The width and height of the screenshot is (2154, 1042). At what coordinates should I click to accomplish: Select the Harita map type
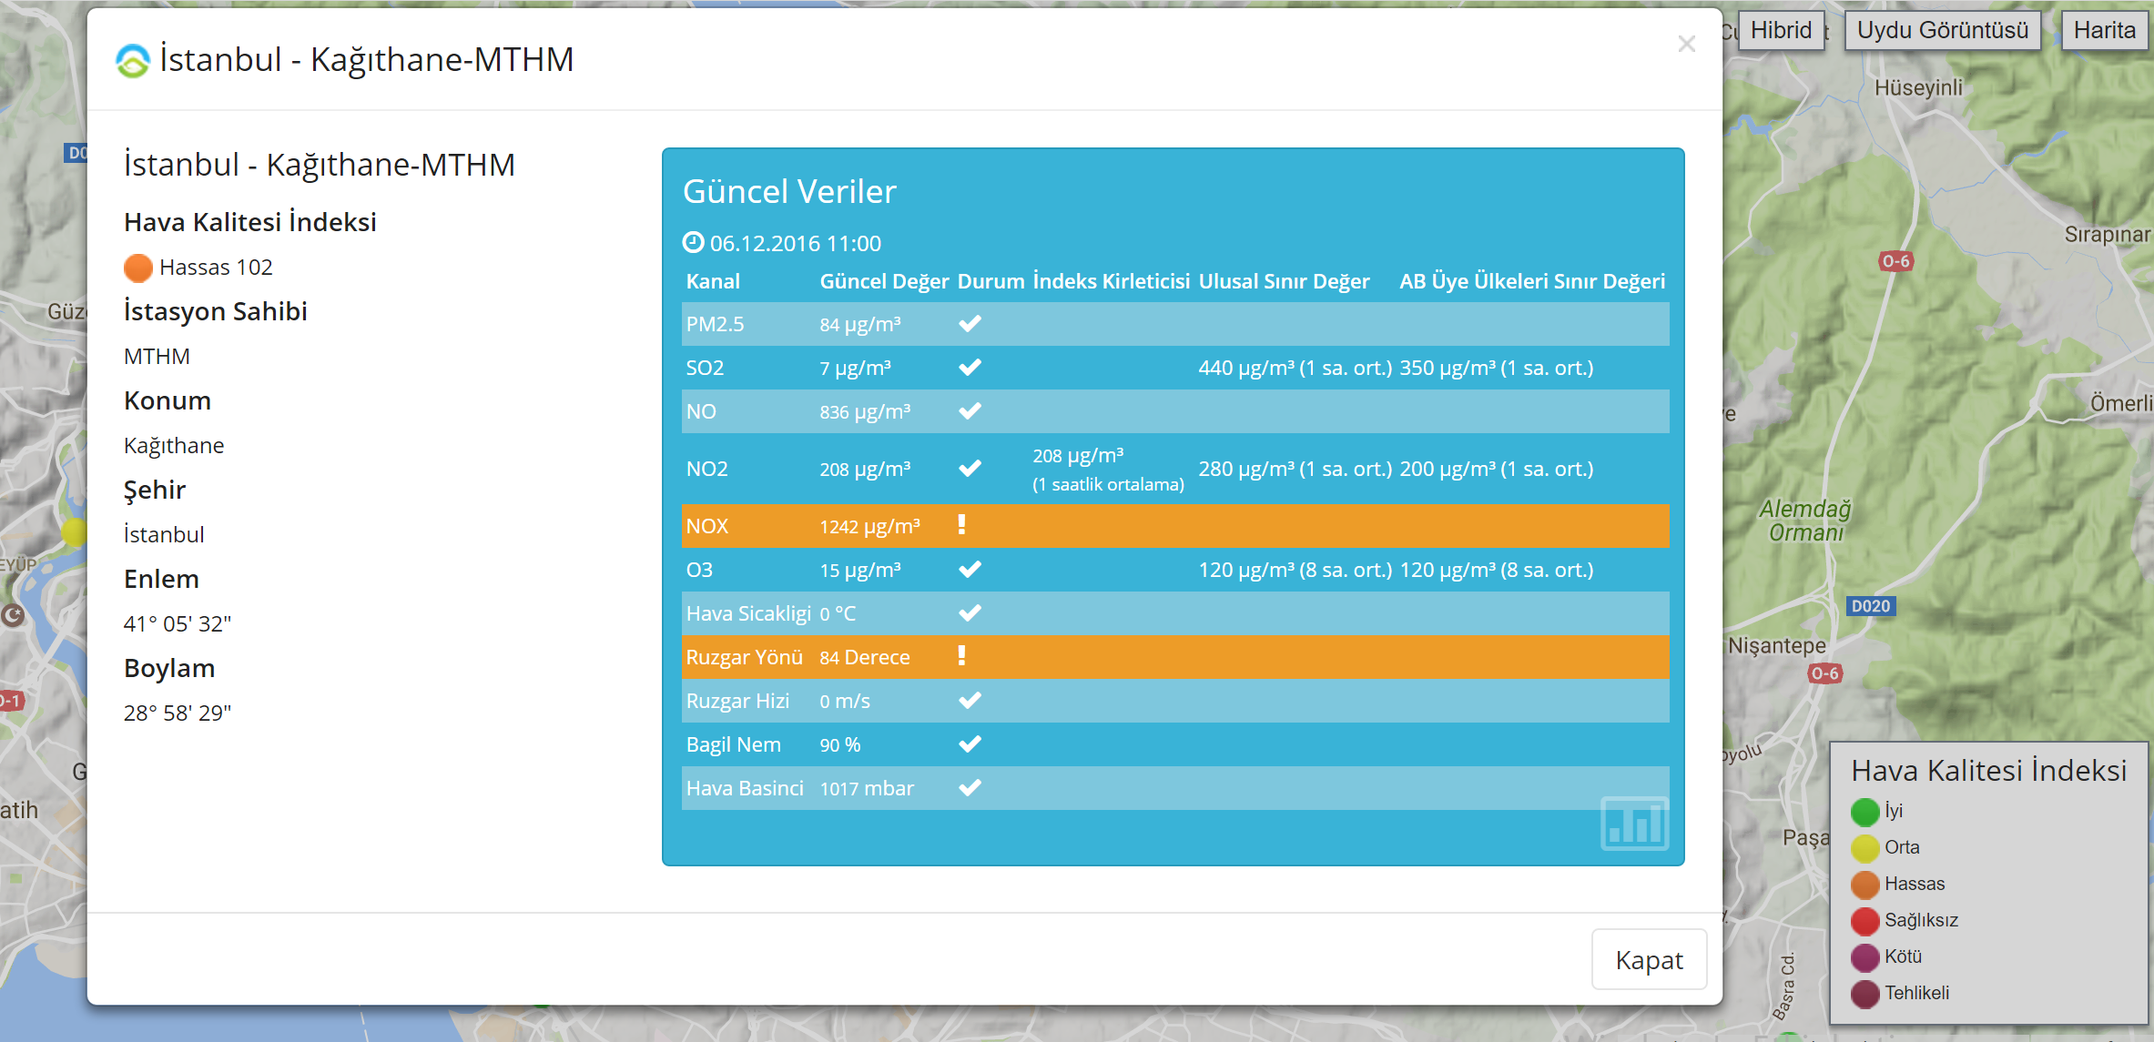(2104, 30)
